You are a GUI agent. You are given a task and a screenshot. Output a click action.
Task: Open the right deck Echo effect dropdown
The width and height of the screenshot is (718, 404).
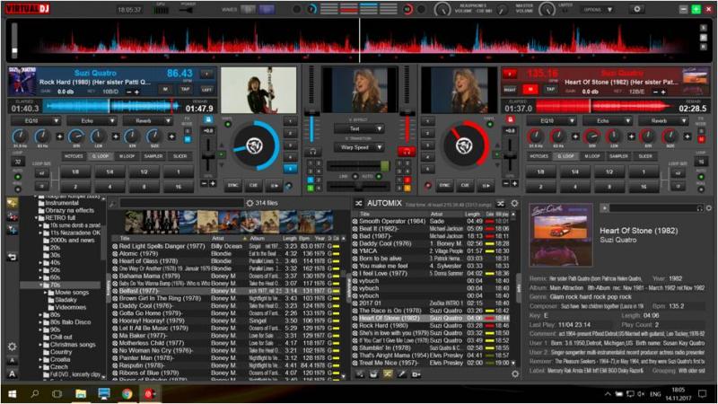click(608, 121)
